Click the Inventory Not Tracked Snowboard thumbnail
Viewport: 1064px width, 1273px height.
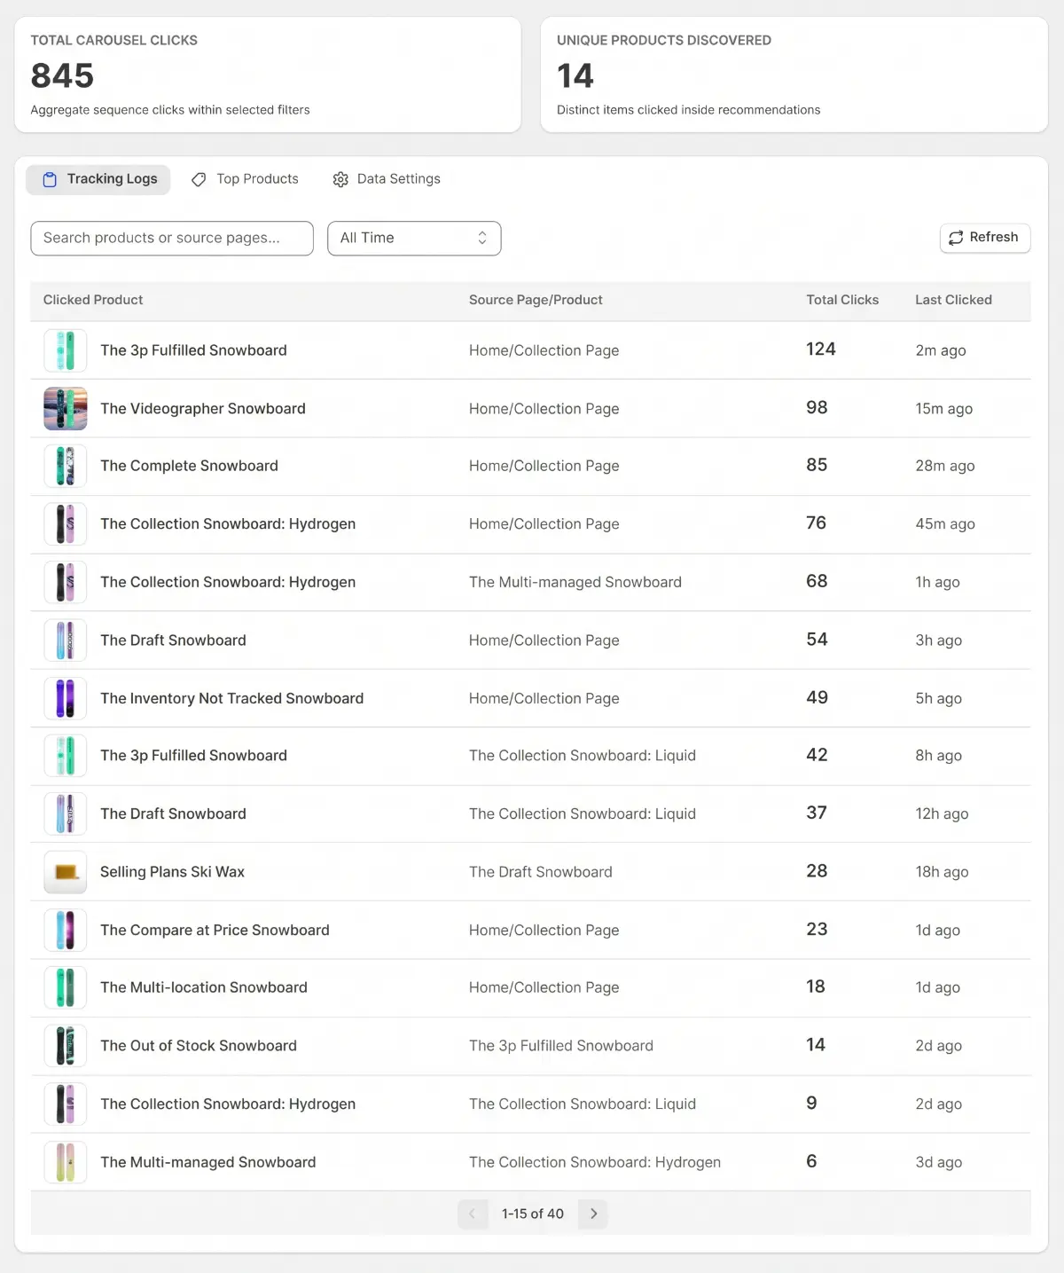66,698
